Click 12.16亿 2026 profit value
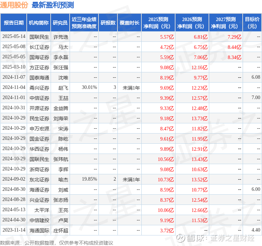Viewport: 262px width, 246px height. pyautogui.click(x=199, y=67)
